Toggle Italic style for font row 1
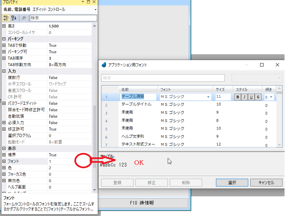Viewport: 291px width, 216px height. coord(245,97)
